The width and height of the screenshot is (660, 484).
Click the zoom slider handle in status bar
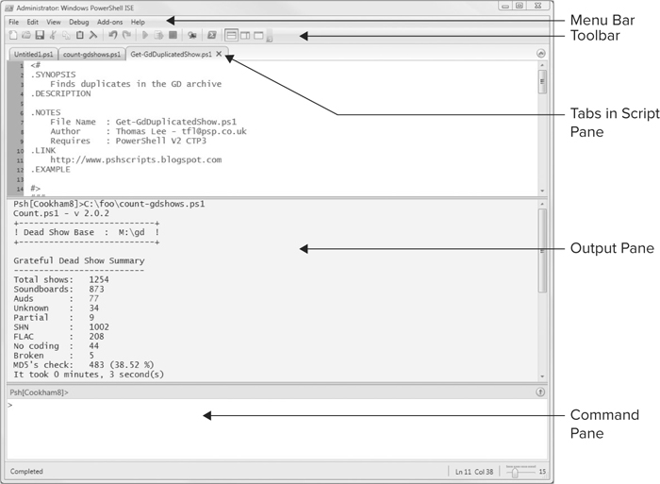point(515,473)
